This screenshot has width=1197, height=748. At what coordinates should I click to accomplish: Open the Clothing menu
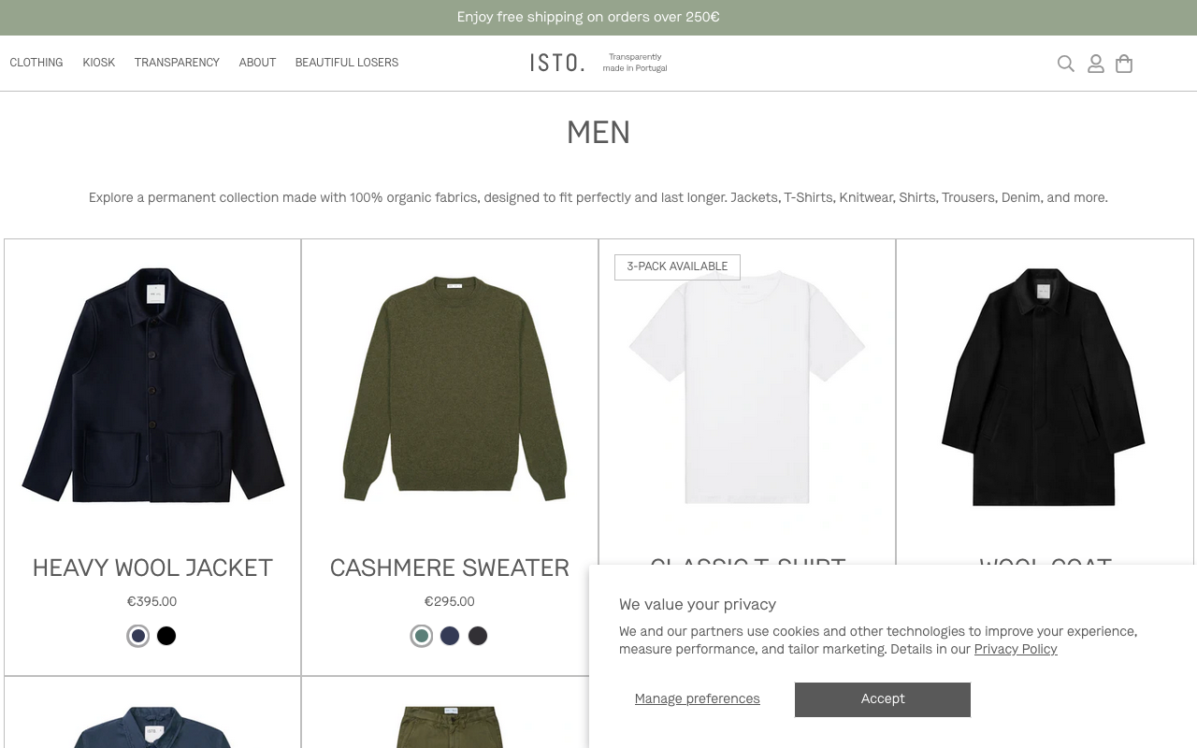36,63
